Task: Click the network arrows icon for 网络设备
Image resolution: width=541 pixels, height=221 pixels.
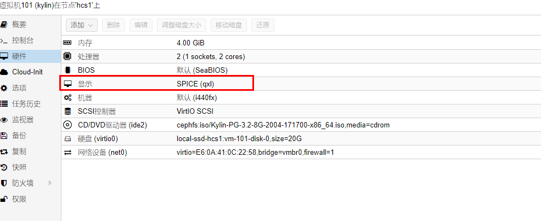Action: (67, 153)
